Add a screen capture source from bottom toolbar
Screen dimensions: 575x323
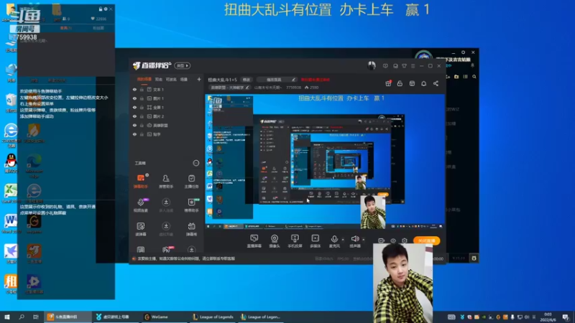point(254,241)
